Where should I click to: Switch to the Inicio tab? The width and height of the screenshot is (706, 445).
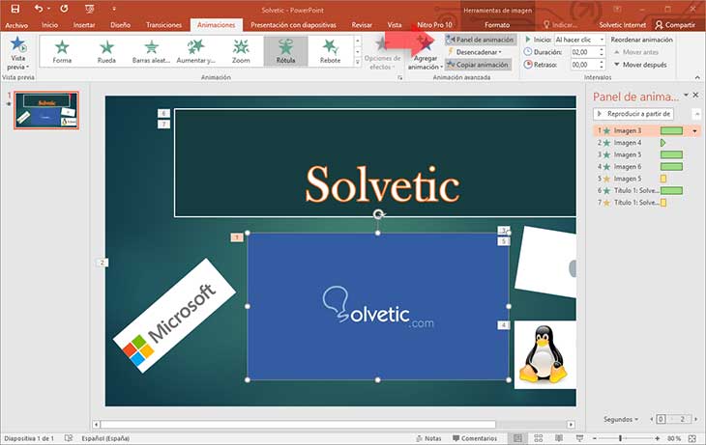coord(49,25)
